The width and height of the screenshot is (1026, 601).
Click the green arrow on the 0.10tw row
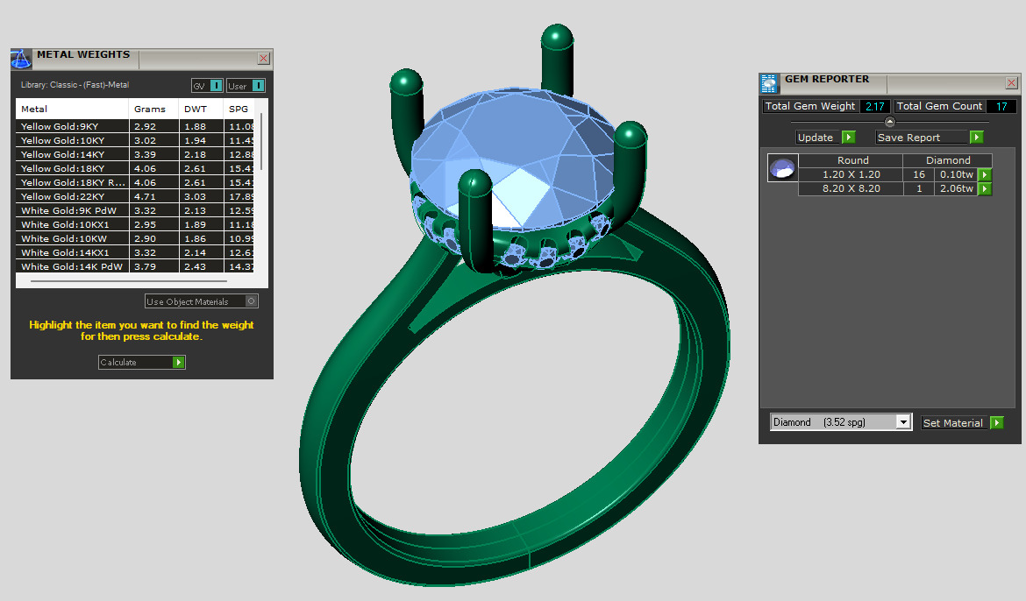985,174
